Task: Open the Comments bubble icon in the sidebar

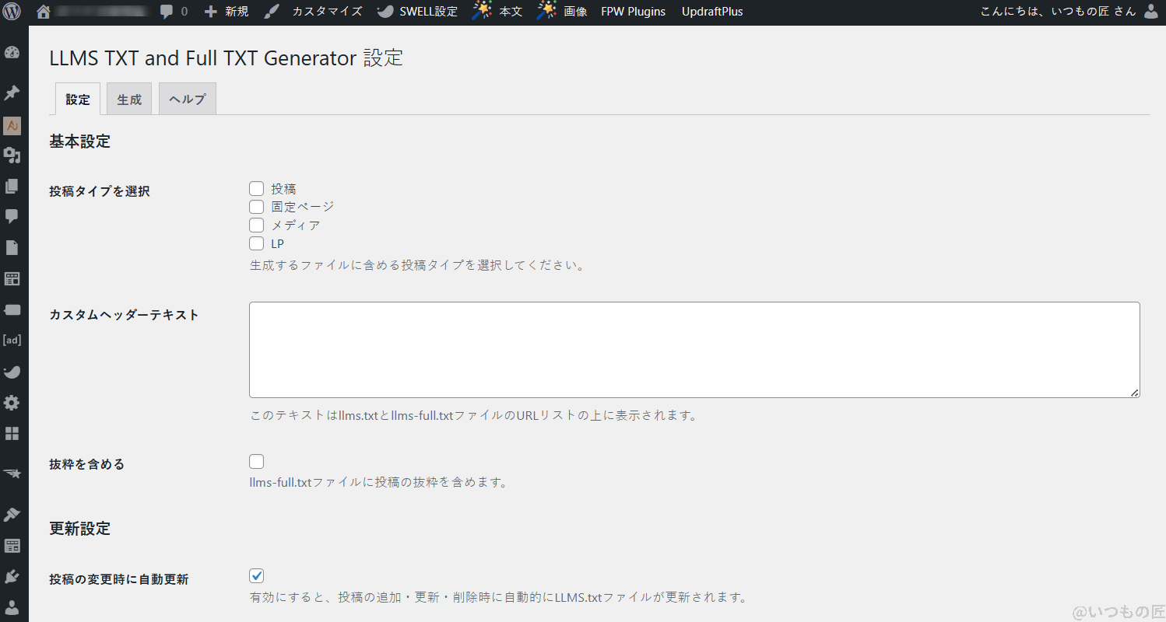Action: click(x=12, y=216)
